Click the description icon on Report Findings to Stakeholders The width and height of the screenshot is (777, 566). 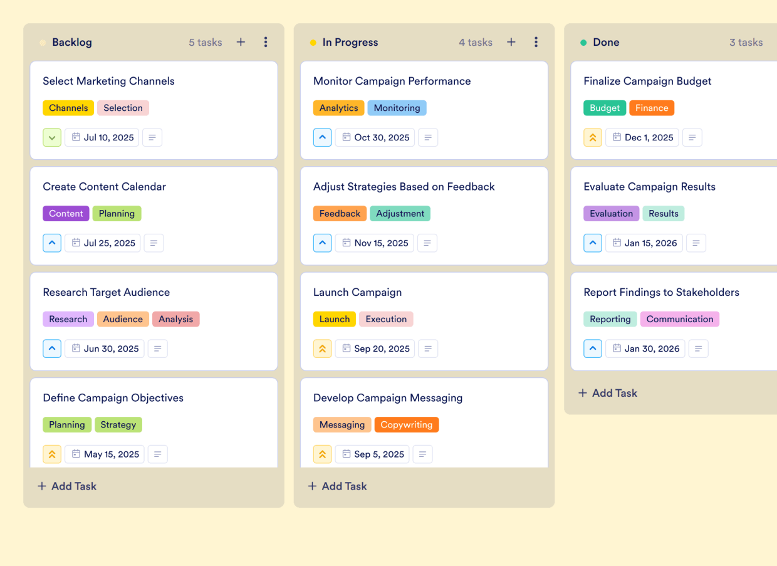699,349
